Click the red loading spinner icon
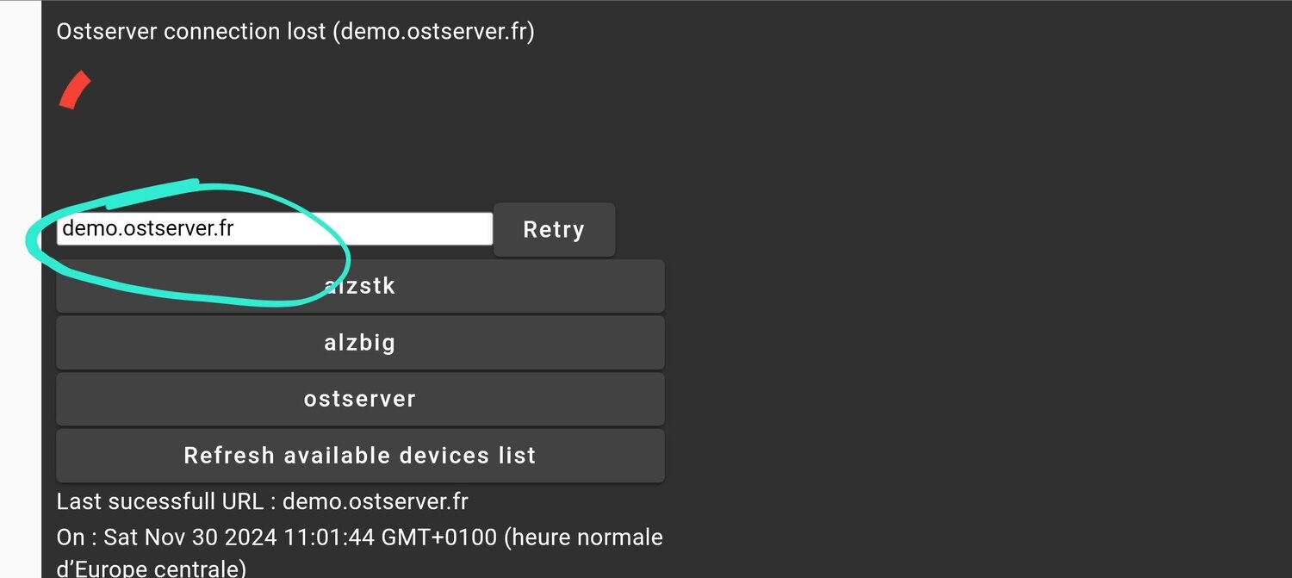The height and width of the screenshot is (578, 1292). (73, 88)
